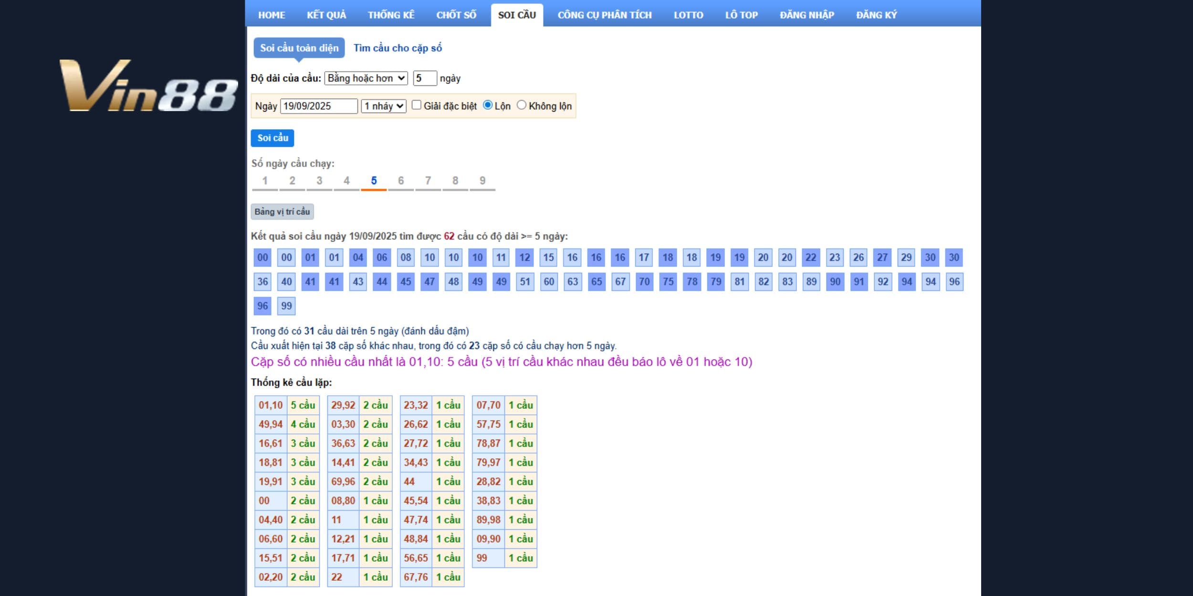The width and height of the screenshot is (1193, 596).
Task: Click result number box 29
Action: click(906, 257)
